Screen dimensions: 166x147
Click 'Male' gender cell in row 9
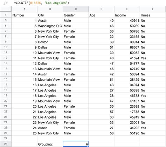(76, 42)
